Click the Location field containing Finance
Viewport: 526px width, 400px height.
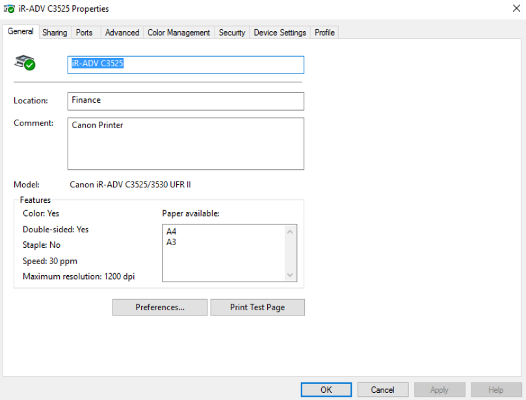186,101
